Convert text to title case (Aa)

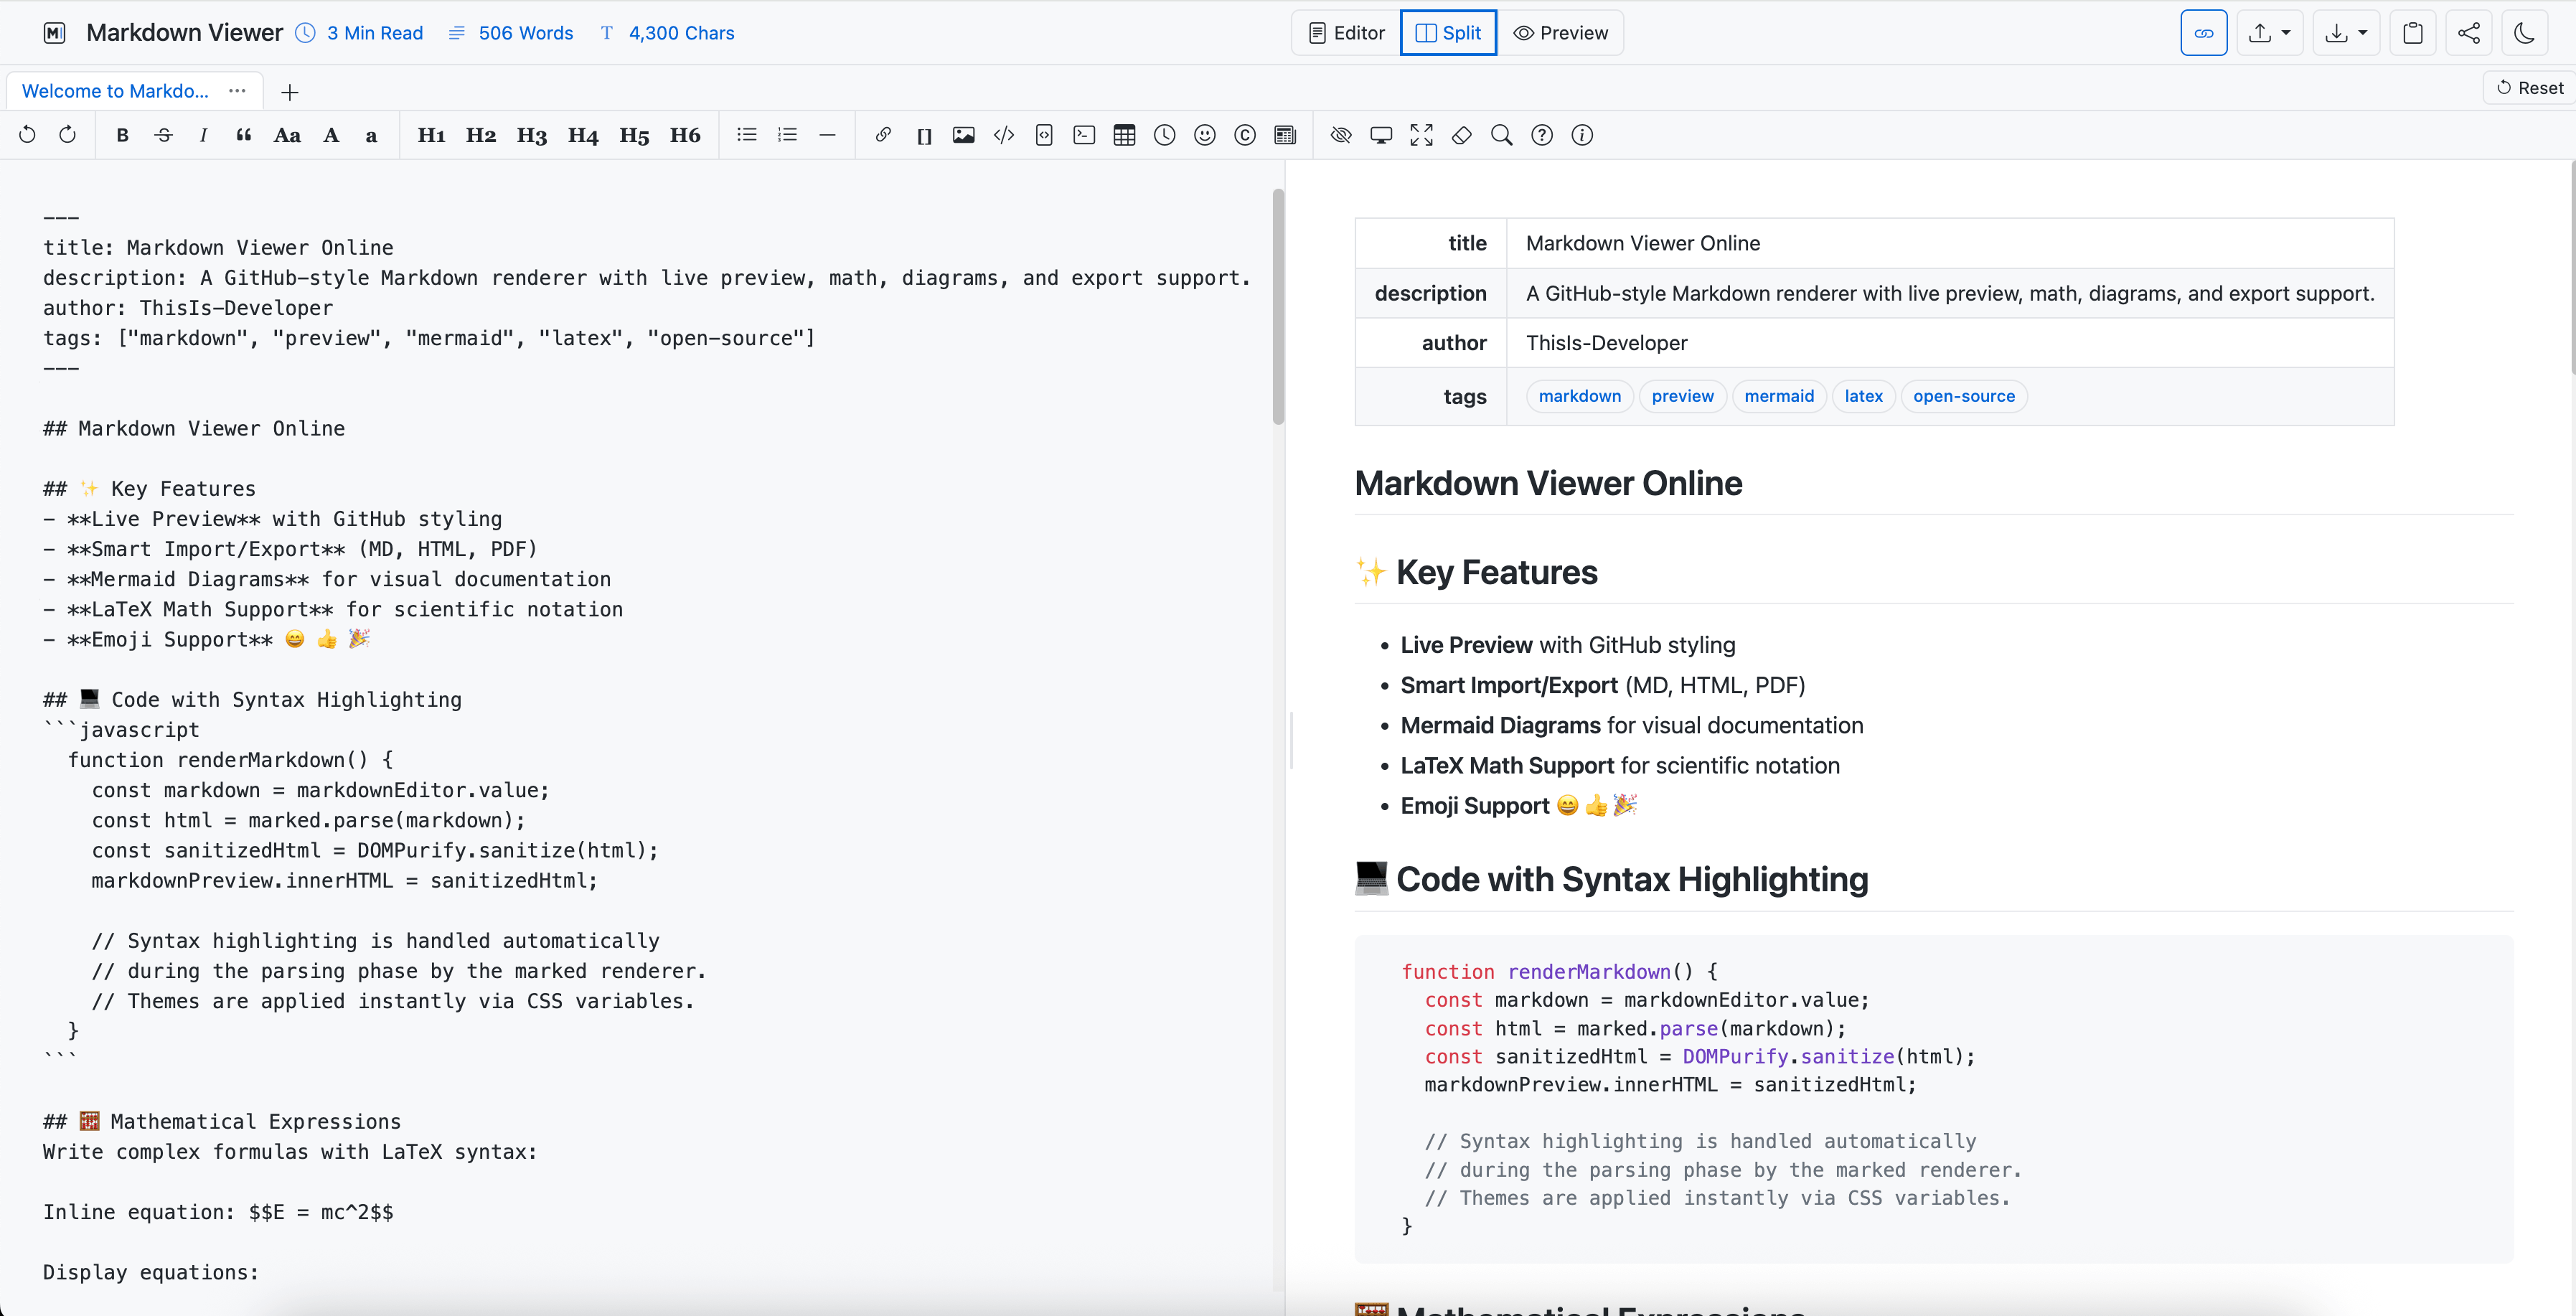287,135
